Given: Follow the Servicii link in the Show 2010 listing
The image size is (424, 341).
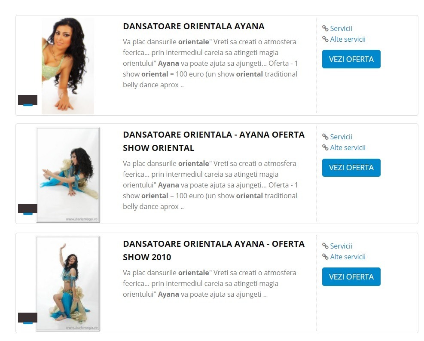Looking at the screenshot, I should (341, 246).
